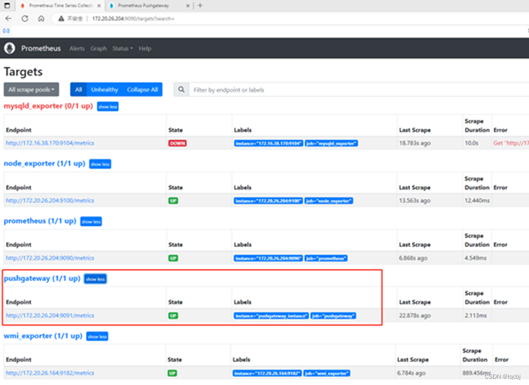Screen dimensions: 529x385
Task: Click the UP state badge for node_exporter
Action: [172, 201]
